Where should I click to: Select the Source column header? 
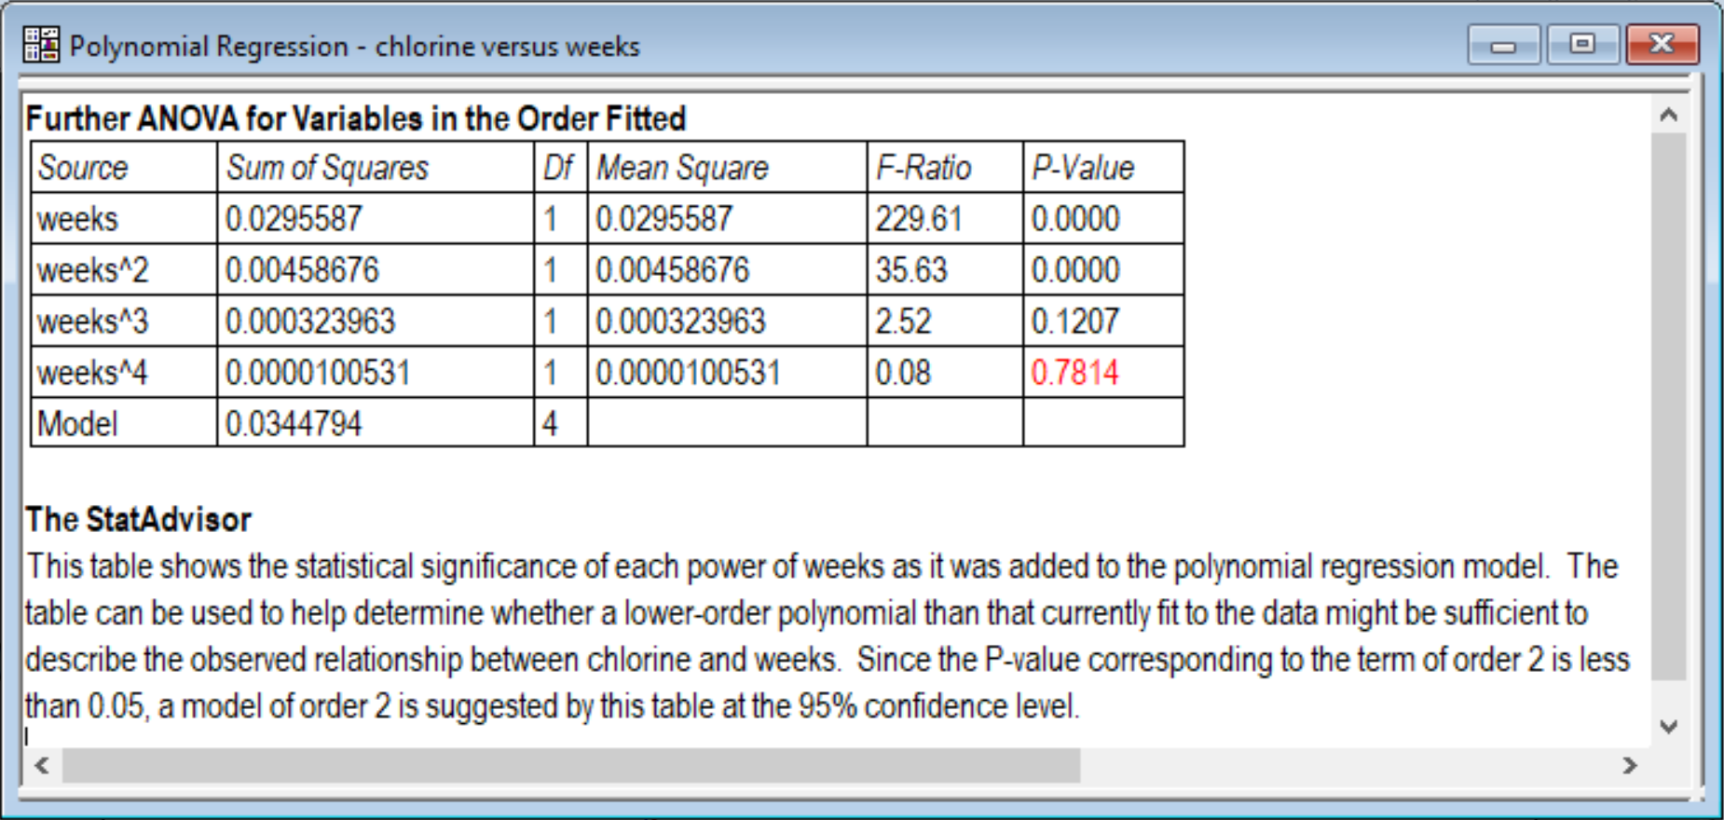click(x=83, y=168)
